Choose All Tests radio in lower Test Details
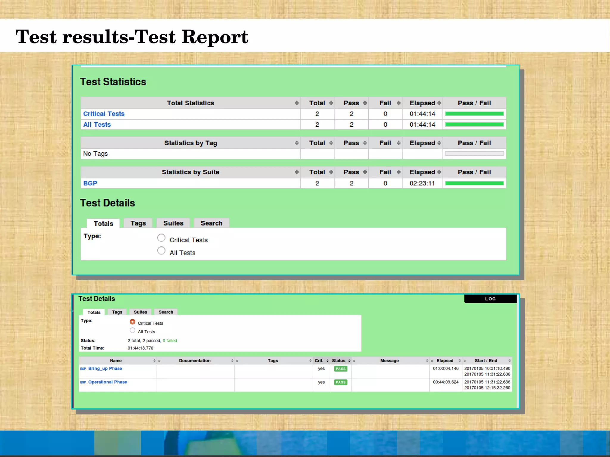This screenshot has height=457, width=610. pyautogui.click(x=133, y=331)
